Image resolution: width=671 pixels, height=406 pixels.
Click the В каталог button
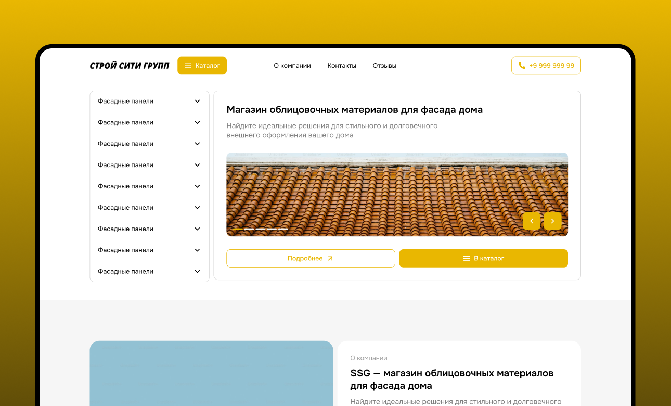coord(484,258)
